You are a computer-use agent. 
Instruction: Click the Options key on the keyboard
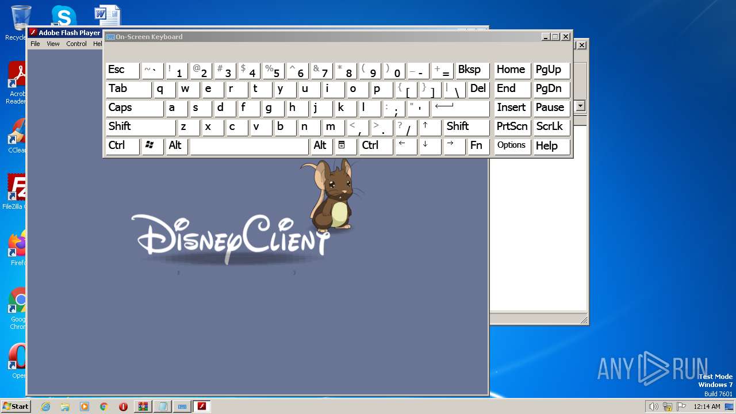pos(512,146)
